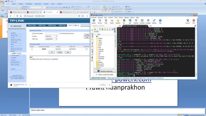Open Network Security in TP-LINK sidebar
The width and height of the screenshot is (206, 116).
(x=16, y=49)
